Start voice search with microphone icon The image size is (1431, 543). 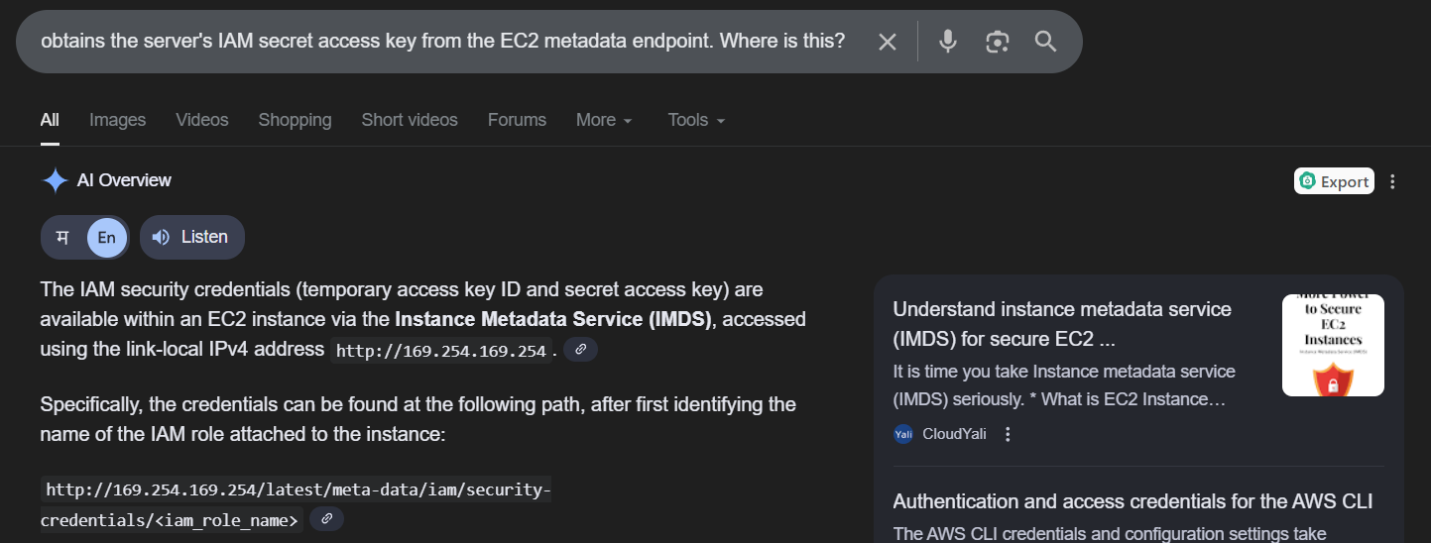pos(948,42)
